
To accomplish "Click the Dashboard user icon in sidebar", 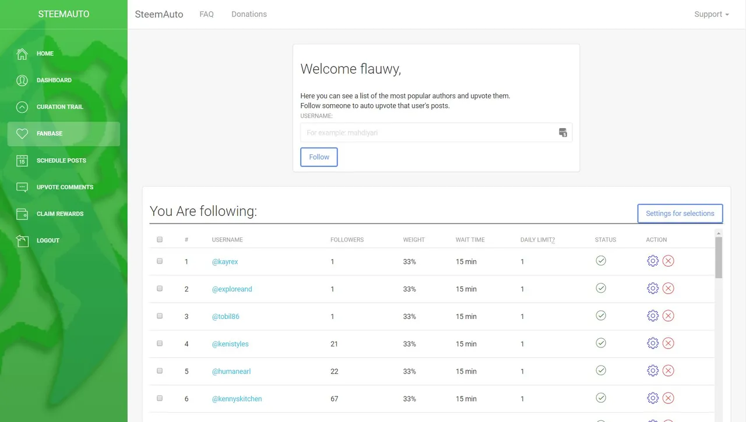I will tap(22, 80).
